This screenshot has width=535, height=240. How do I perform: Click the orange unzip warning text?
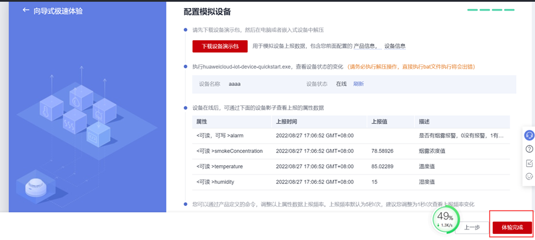(x=411, y=67)
